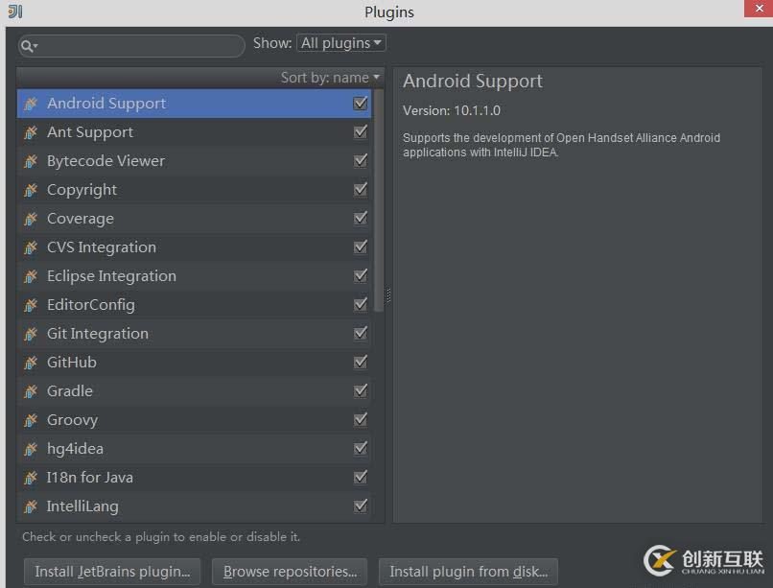Screen dimensions: 773x588
Task: Click the Open Handset Alliance description text
Action: tap(561, 145)
